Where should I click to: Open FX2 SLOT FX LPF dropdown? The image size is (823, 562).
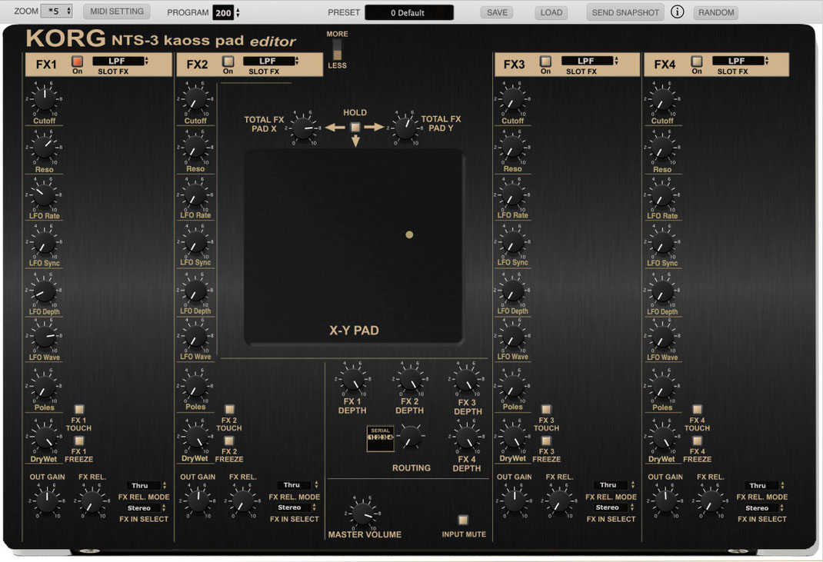point(271,61)
